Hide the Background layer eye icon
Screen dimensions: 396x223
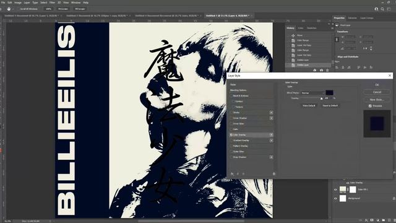point(335,198)
